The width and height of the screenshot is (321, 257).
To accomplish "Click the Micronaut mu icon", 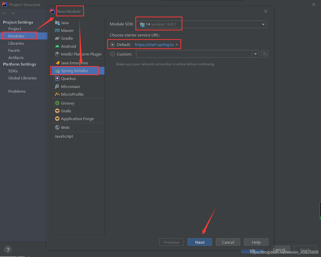I will tap(57, 86).
